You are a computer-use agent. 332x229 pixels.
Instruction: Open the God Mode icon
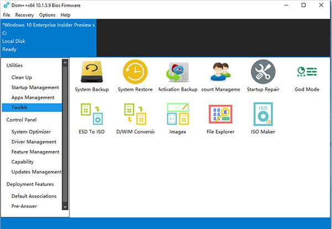click(307, 72)
